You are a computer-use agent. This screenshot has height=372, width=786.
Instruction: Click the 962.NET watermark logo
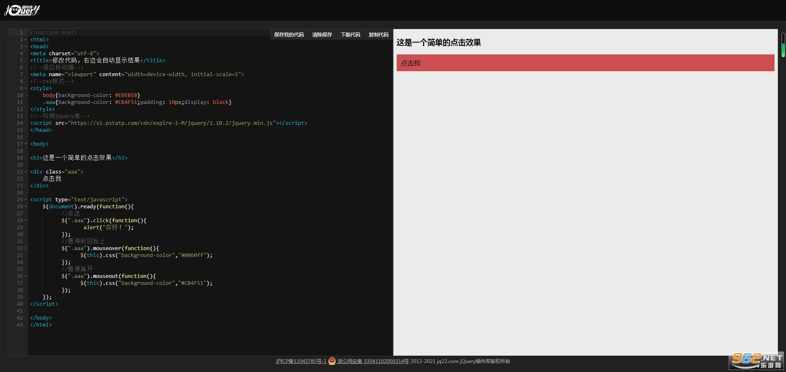tap(757, 361)
